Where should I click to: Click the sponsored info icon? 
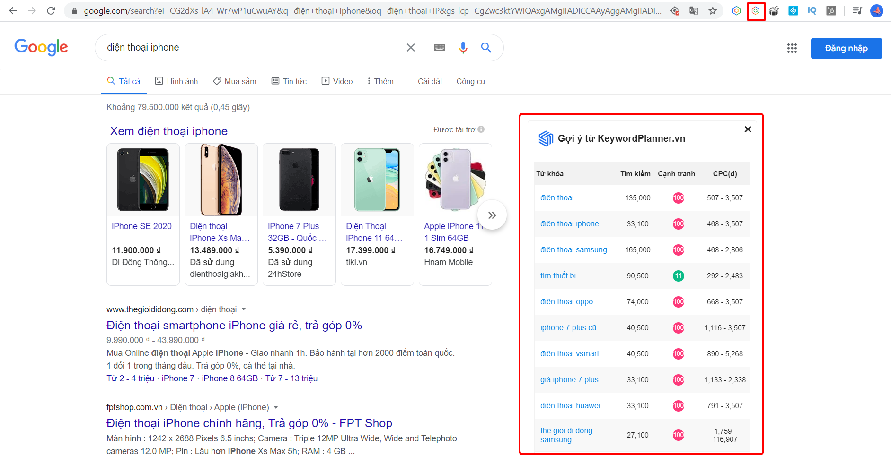click(481, 129)
